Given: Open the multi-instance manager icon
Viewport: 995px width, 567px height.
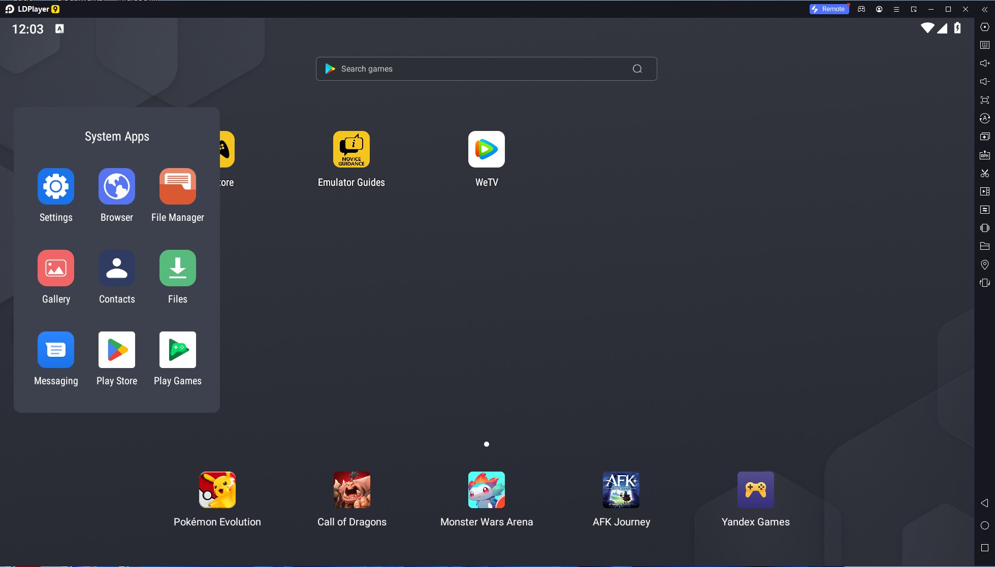Looking at the screenshot, I should (x=985, y=137).
